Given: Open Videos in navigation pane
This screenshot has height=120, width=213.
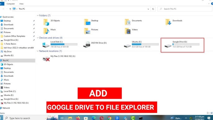Looking at the screenshot, I should (x=7, y=87).
